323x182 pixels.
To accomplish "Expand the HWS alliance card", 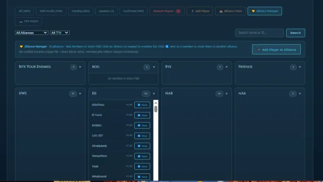I will [80, 94].
